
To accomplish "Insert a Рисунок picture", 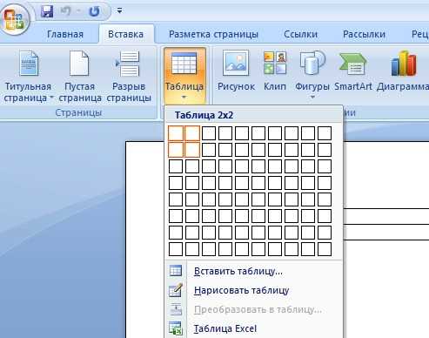I will click(x=236, y=71).
